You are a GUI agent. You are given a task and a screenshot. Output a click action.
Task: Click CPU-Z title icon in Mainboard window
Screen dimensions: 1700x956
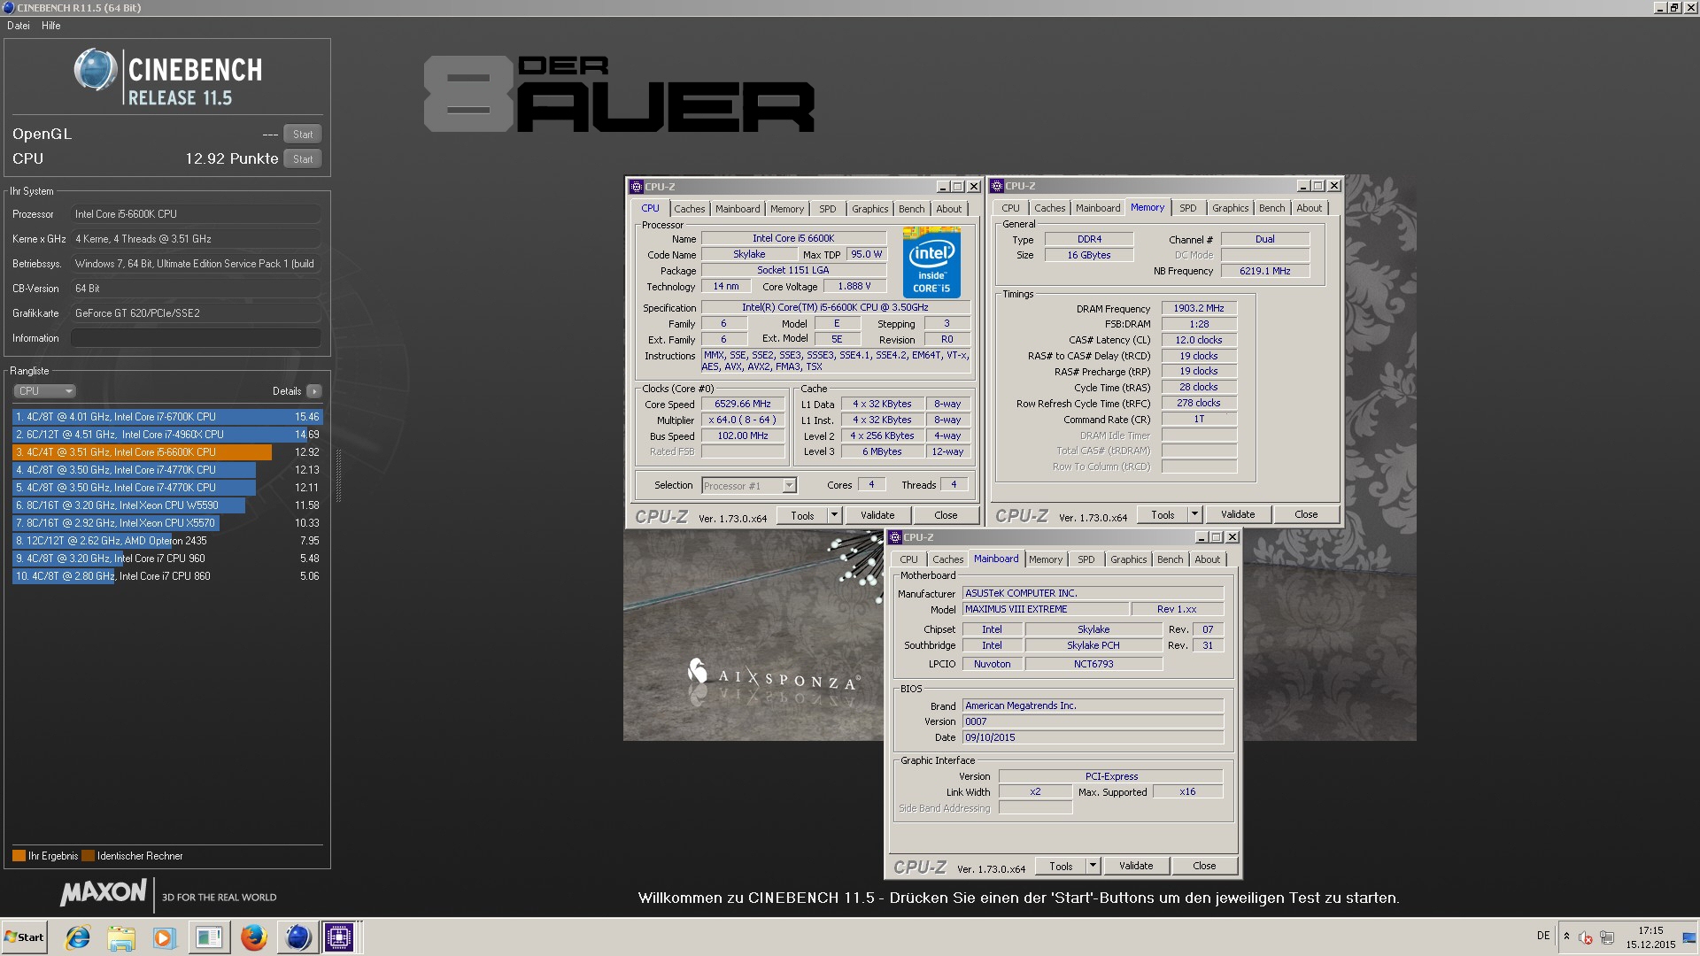[895, 537]
